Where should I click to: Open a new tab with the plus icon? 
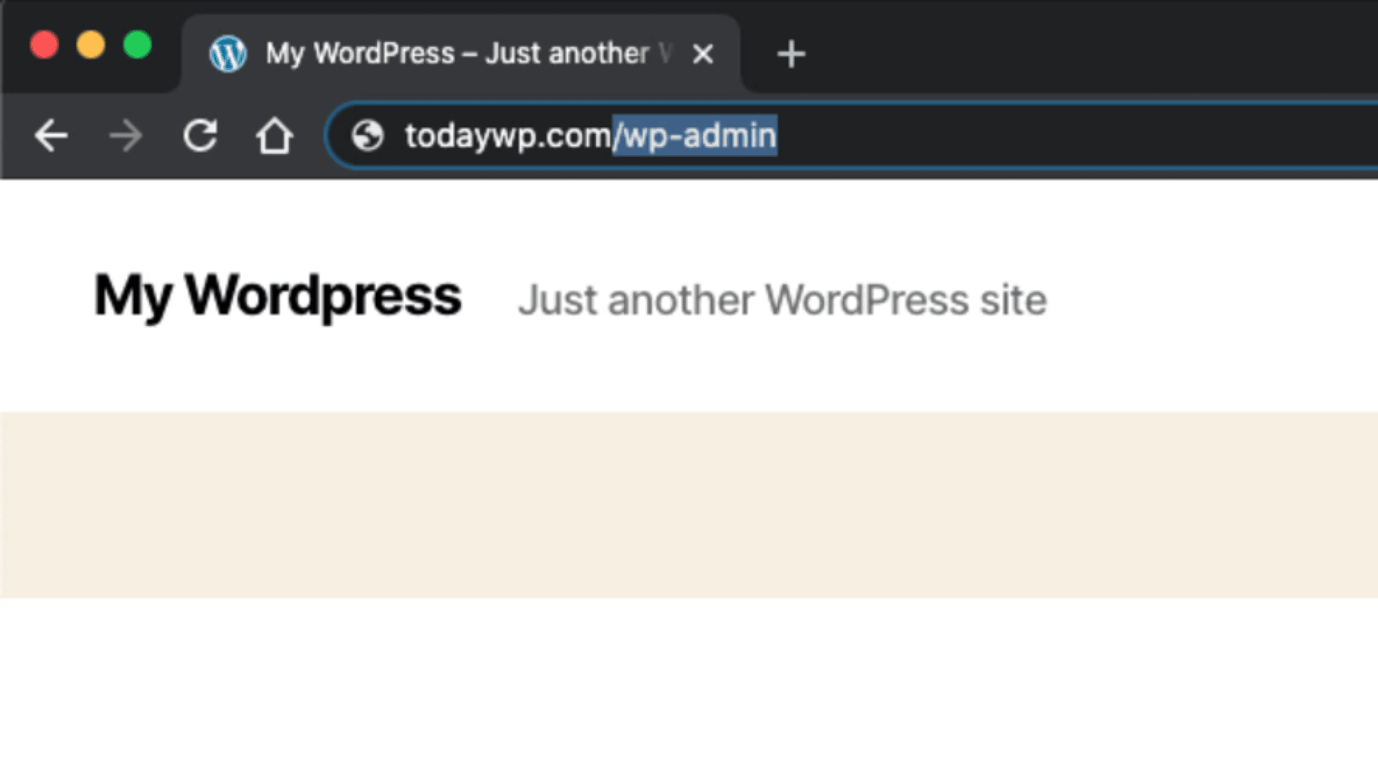click(x=791, y=54)
